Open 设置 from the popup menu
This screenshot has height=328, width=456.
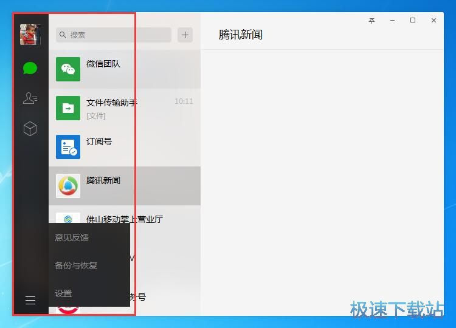point(89,293)
